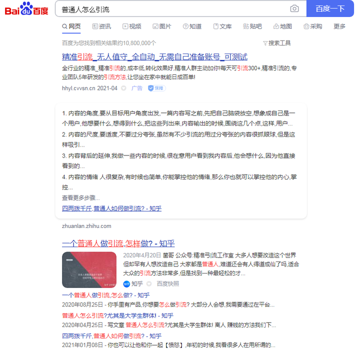
Task: Click the hhyl.cvvsn.cn source URL
Action: click(79, 88)
